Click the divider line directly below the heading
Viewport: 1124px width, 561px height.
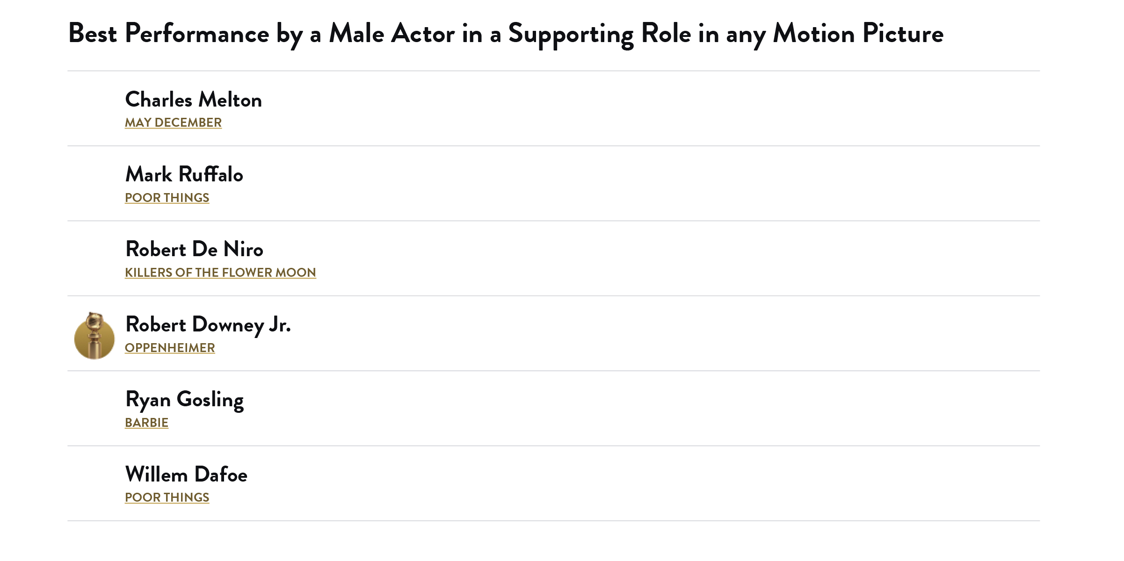click(553, 71)
